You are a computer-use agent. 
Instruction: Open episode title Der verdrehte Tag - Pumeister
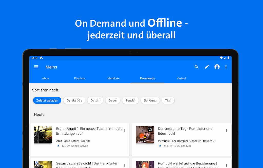coord(185,131)
